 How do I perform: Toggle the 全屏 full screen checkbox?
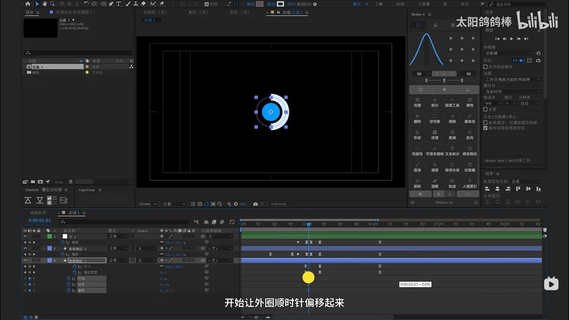(x=485, y=109)
